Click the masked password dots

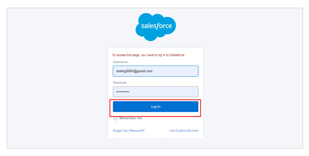tap(123, 92)
